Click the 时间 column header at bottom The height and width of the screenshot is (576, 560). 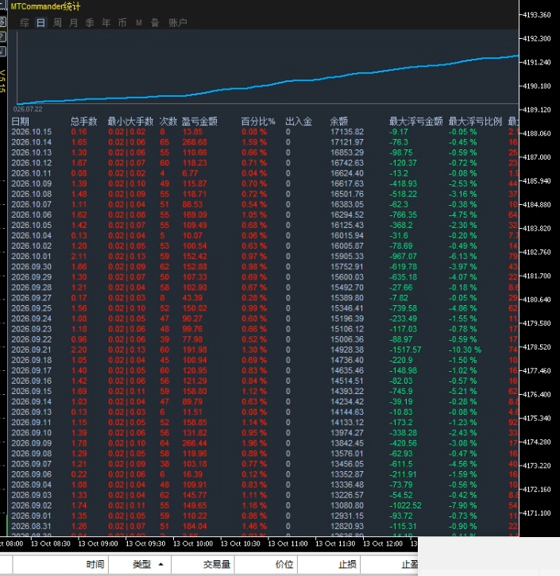point(95,564)
